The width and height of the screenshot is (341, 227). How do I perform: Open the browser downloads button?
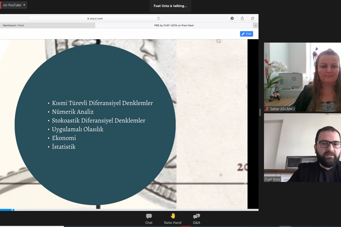click(x=232, y=18)
